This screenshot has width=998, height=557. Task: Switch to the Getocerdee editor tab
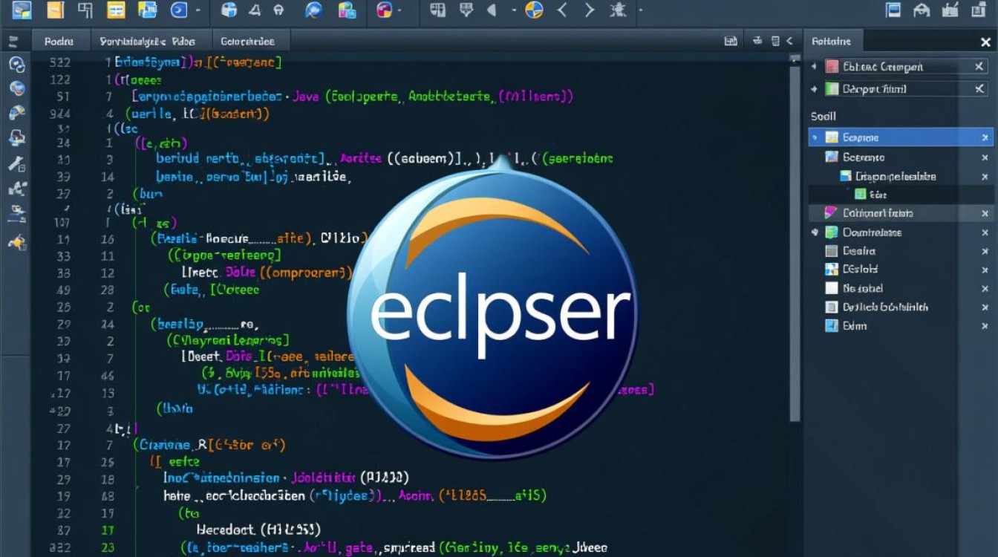[250, 41]
